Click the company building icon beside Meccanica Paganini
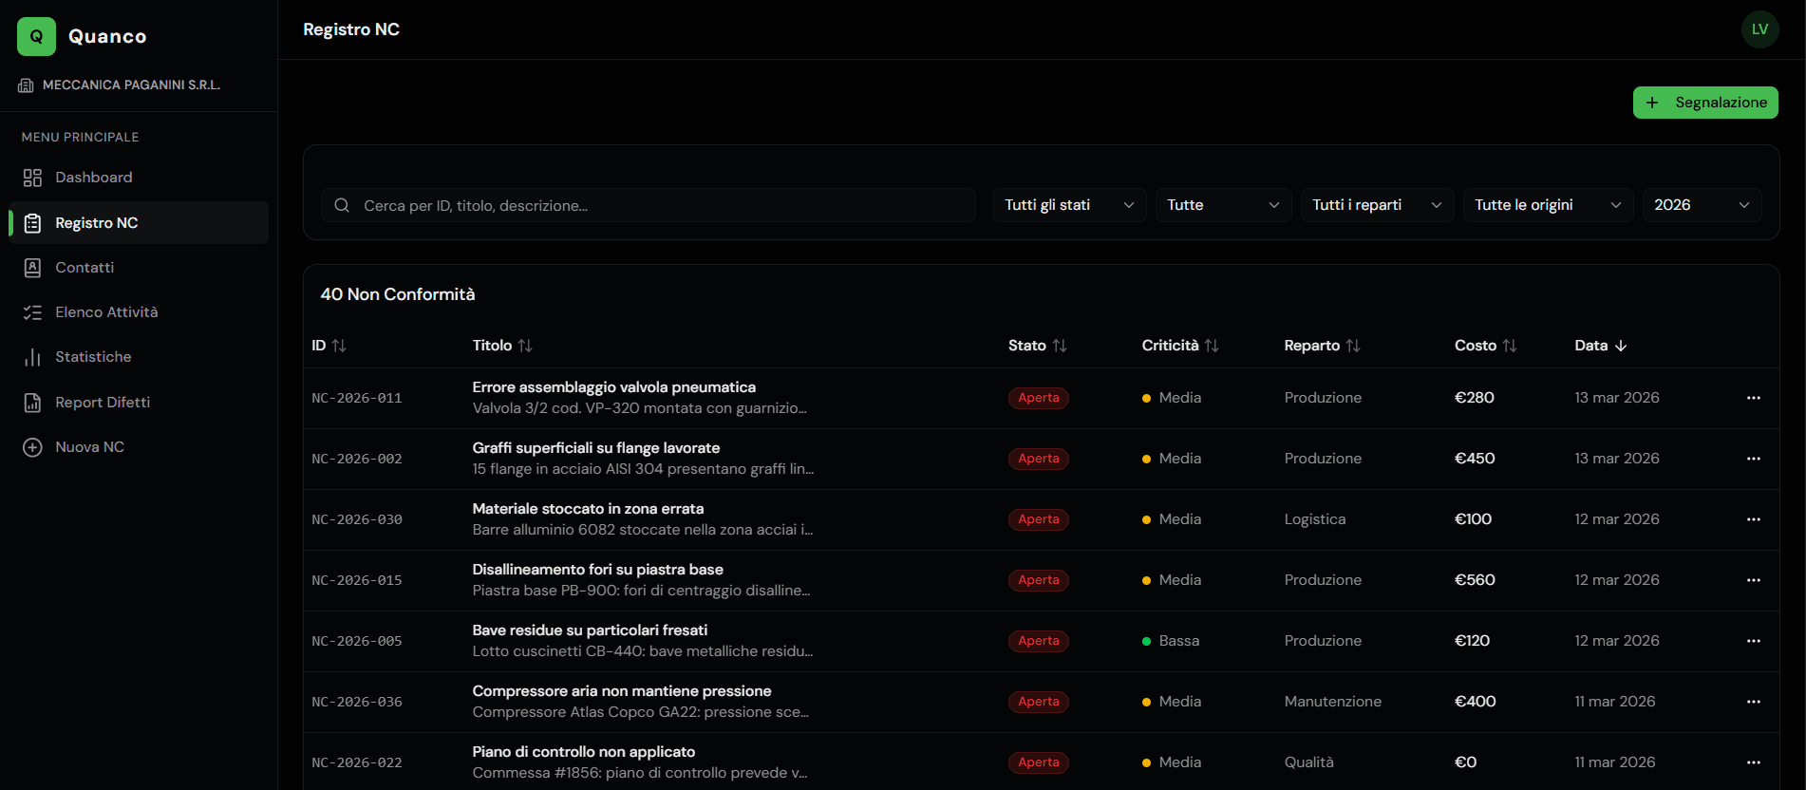Viewport: 1806px width, 790px height. pyautogui.click(x=26, y=85)
